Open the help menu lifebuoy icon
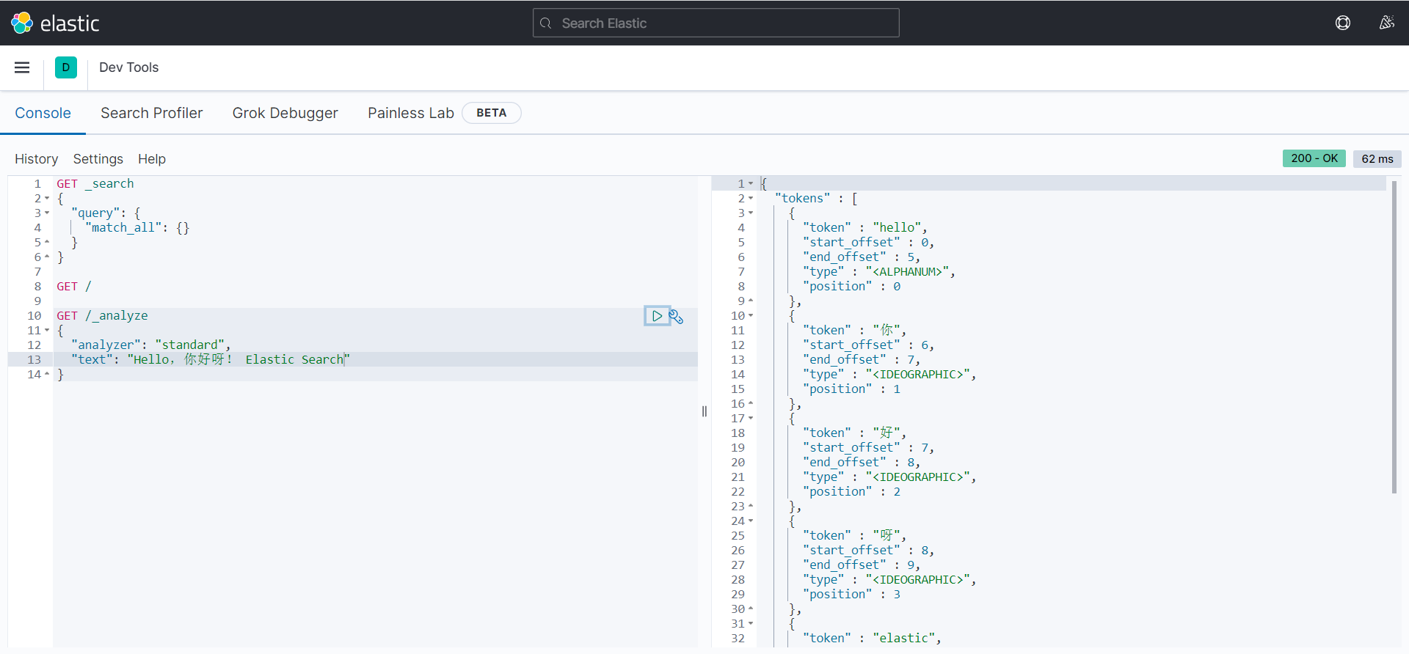The height and width of the screenshot is (654, 1409). coord(1343,23)
